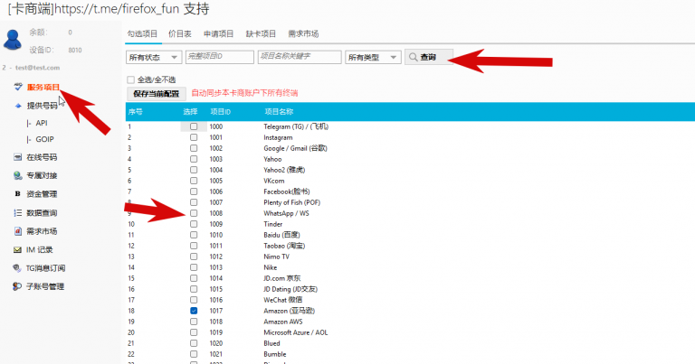Viewport: 695px width, 364px height.
Task: Switch to the 缺卡项目 tab
Action: click(x=261, y=33)
